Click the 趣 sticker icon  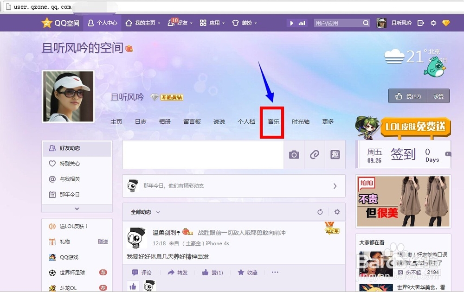click(x=335, y=154)
